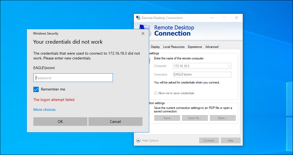Close the Windows Security dialog with X
This screenshot has height=155, width=293.
tap(143, 33)
